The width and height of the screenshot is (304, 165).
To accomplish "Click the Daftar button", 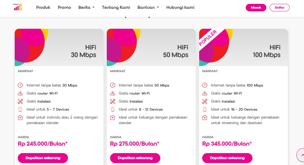I will coord(280,7).
